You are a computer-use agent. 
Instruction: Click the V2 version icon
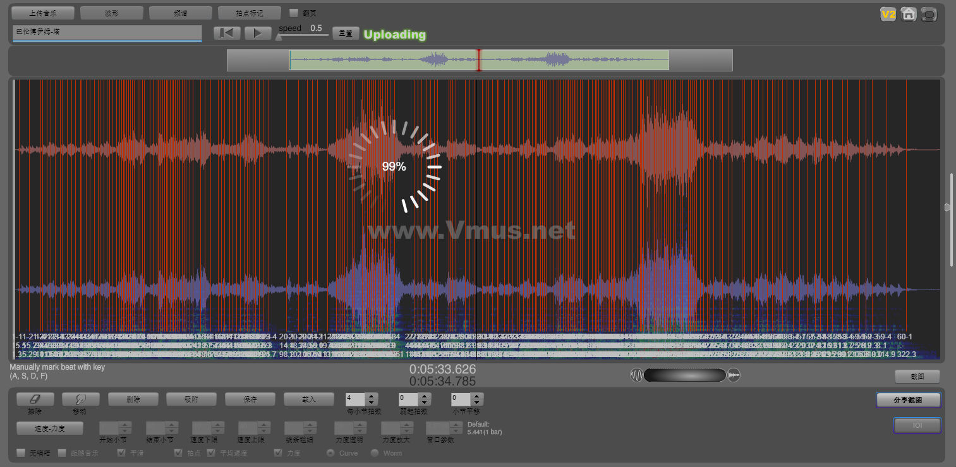(888, 14)
